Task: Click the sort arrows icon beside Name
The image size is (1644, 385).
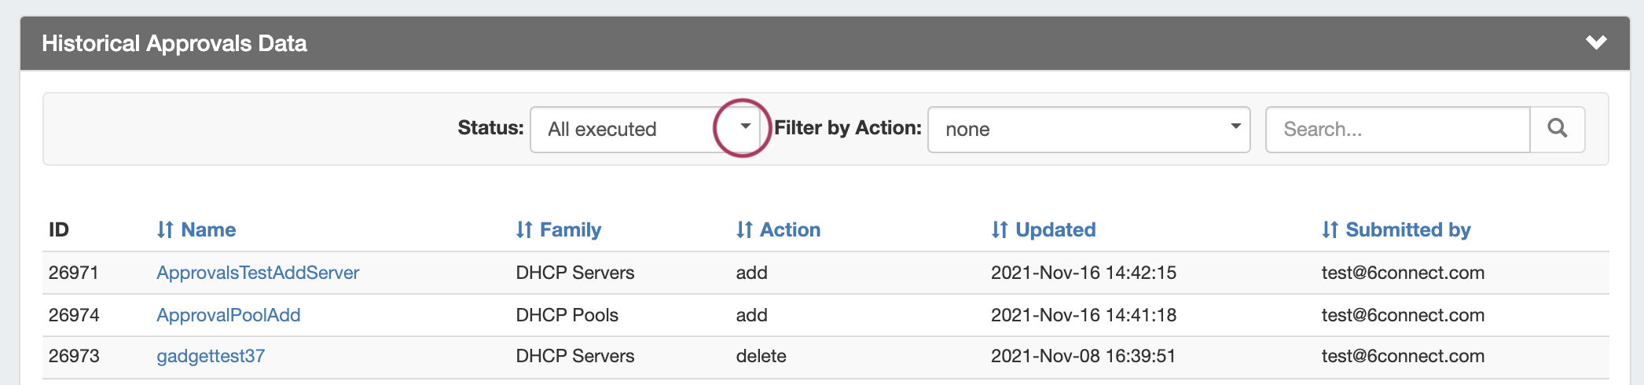Action: [164, 229]
